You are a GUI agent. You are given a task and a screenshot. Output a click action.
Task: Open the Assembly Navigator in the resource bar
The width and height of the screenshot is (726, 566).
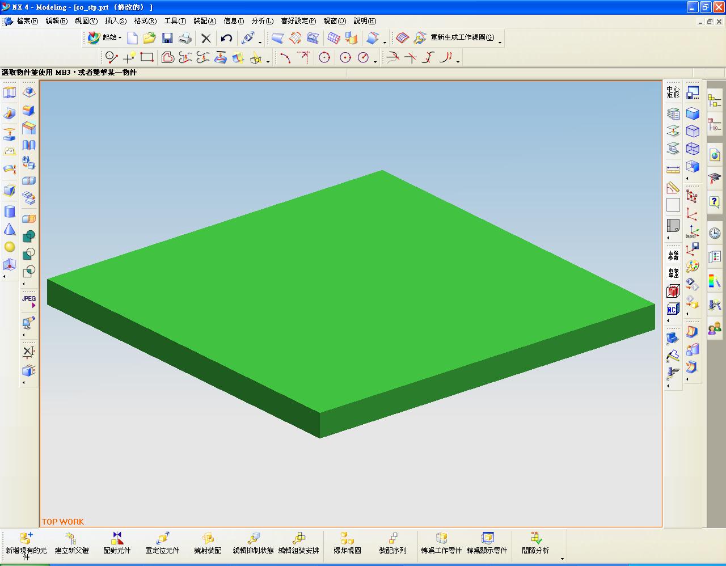click(x=715, y=101)
